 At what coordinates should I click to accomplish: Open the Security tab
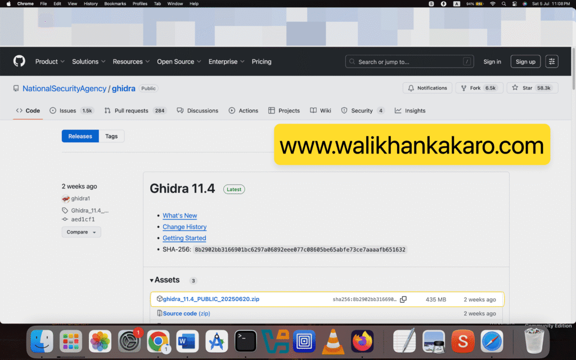(x=363, y=111)
